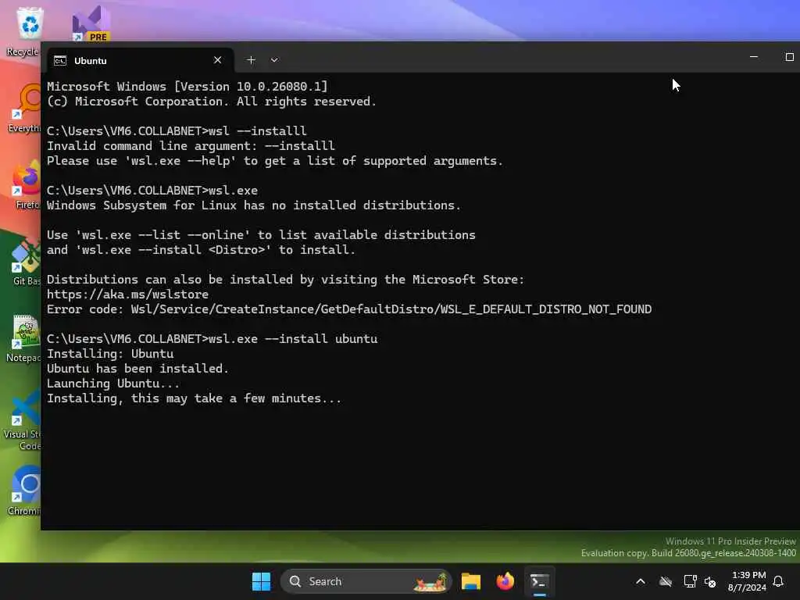Click 'Microsoft Windows [Version 10.0.26080.1]' line
The height and width of the screenshot is (600, 800).
[187, 86]
